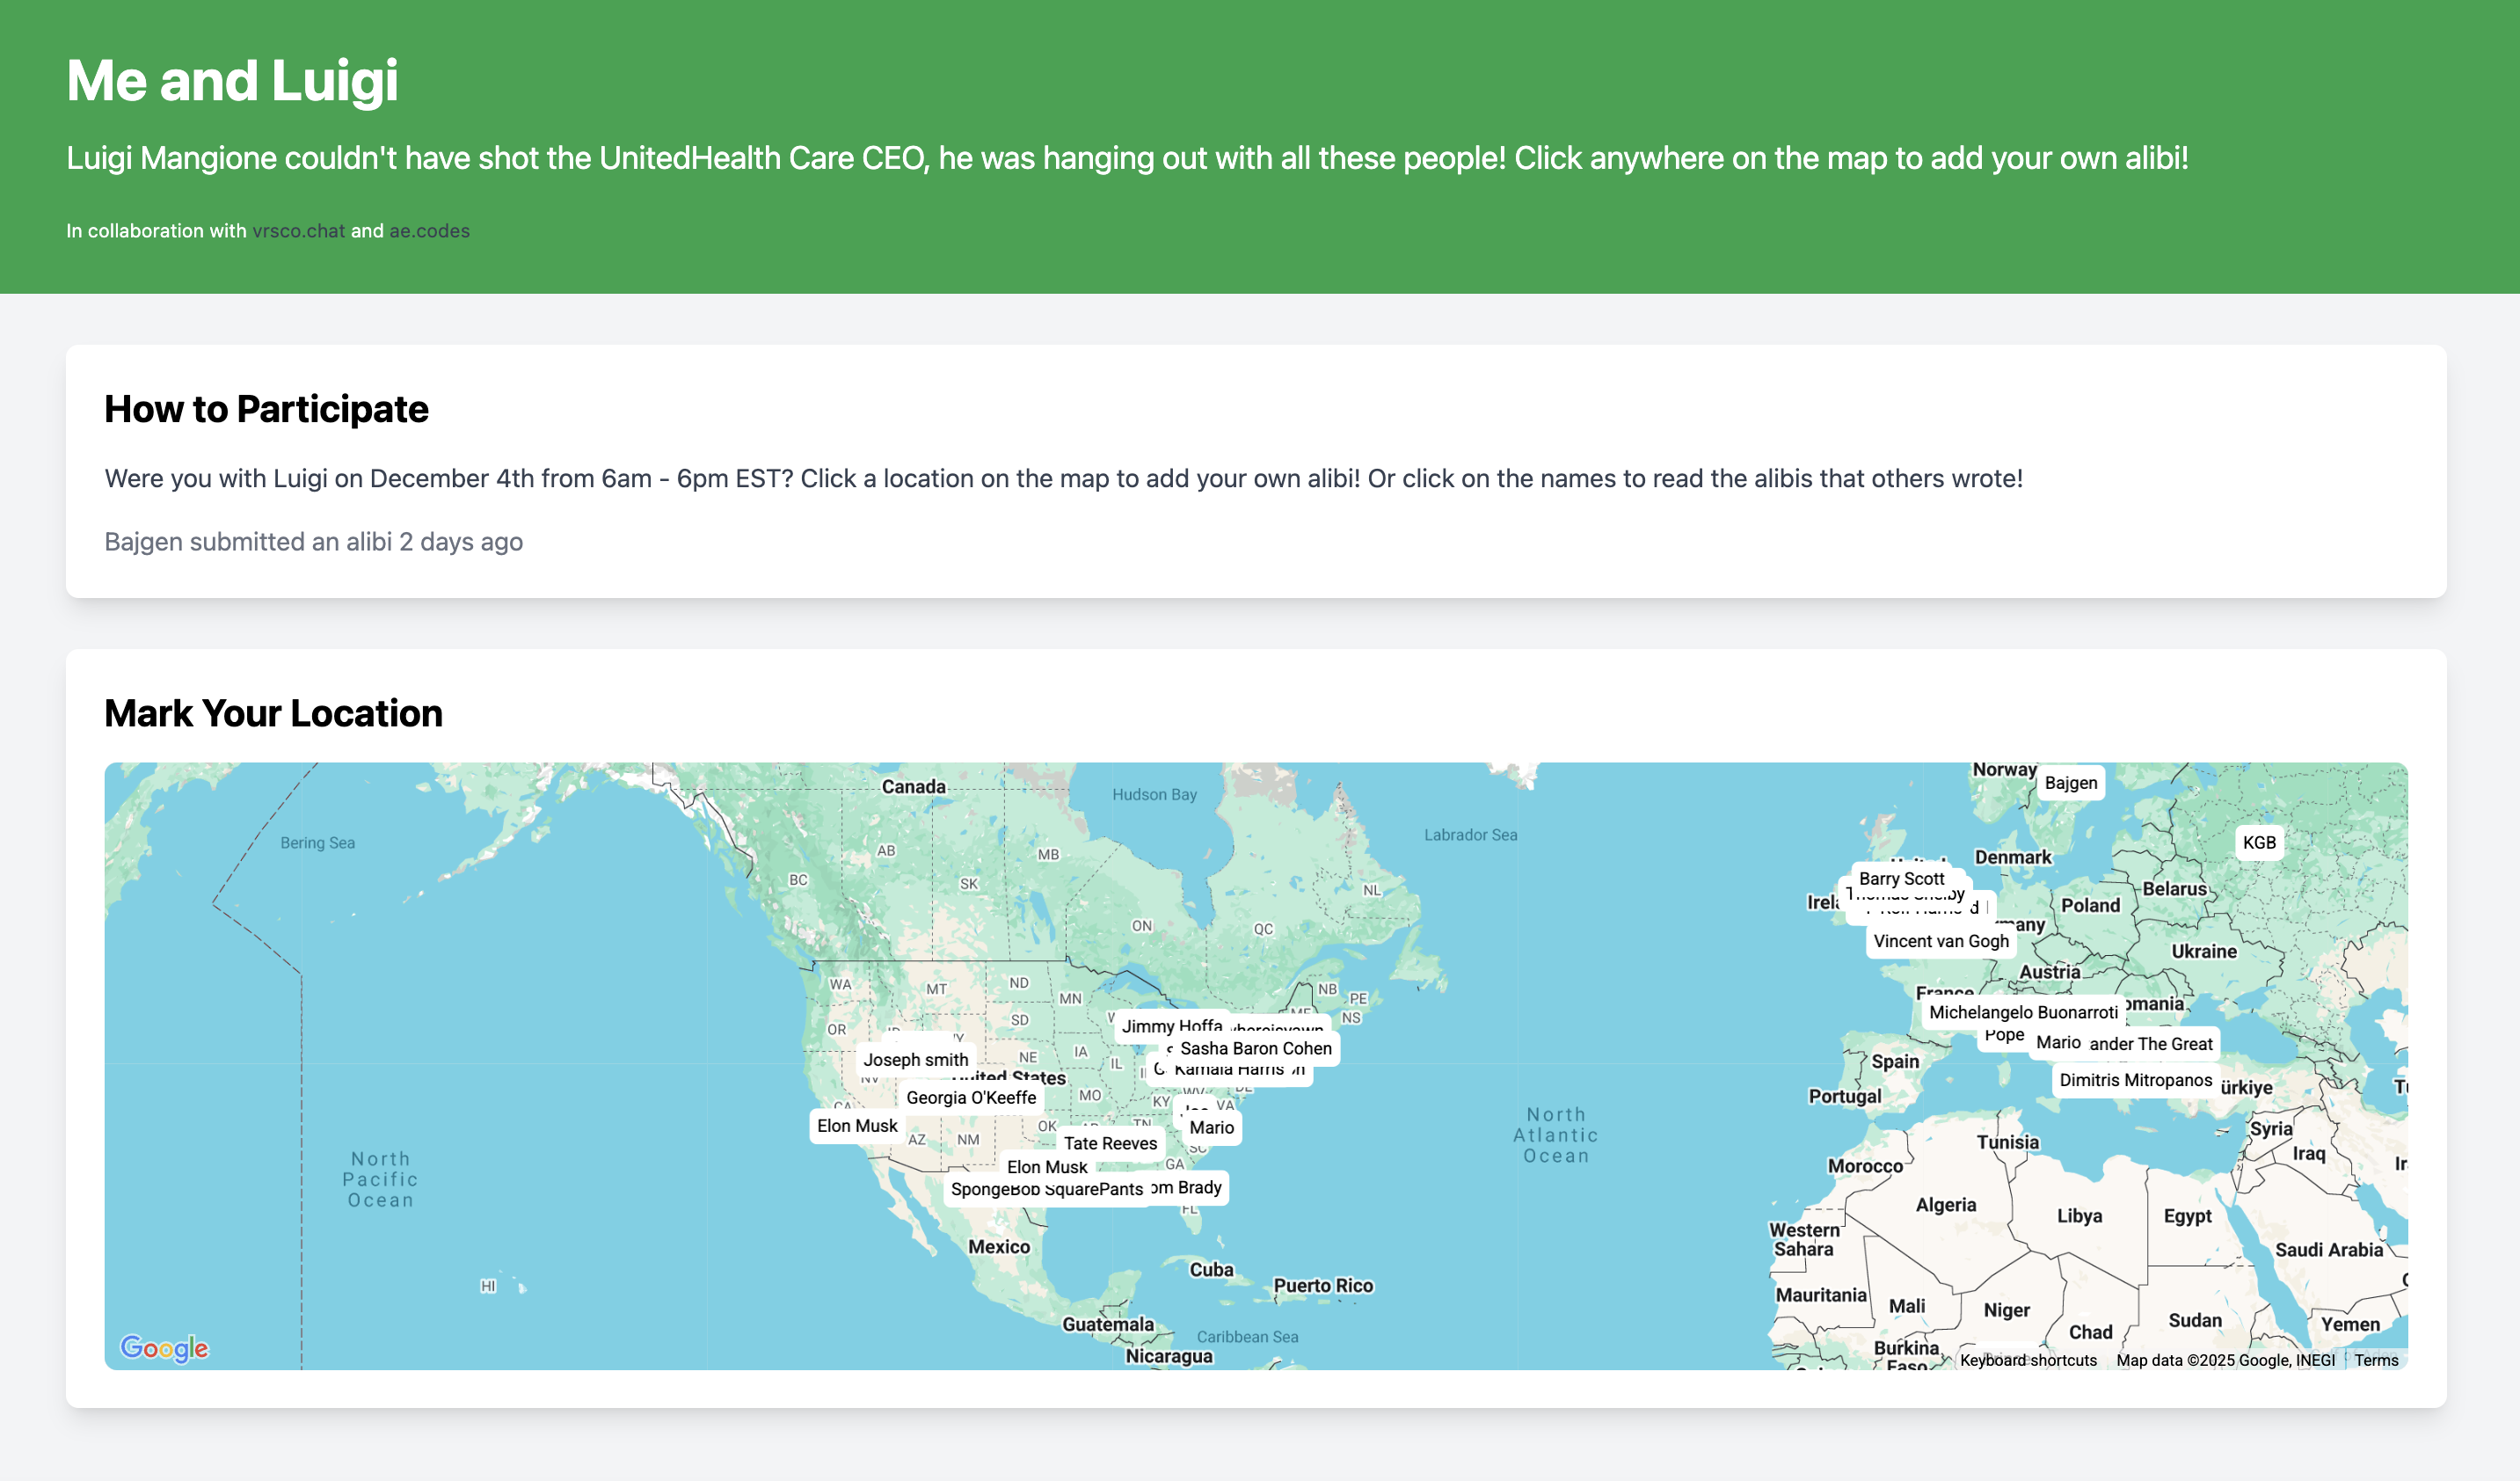This screenshot has height=1481, width=2520.
Task: Open the Tate Reeves alibi label
Action: tap(1110, 1143)
